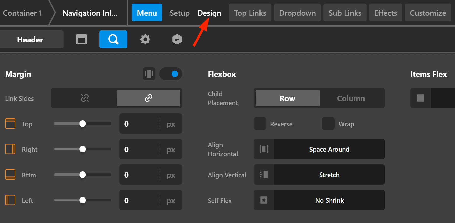455x223 pixels.
Task: Select unlinked sides option in Link Sides
Action: (x=85, y=98)
